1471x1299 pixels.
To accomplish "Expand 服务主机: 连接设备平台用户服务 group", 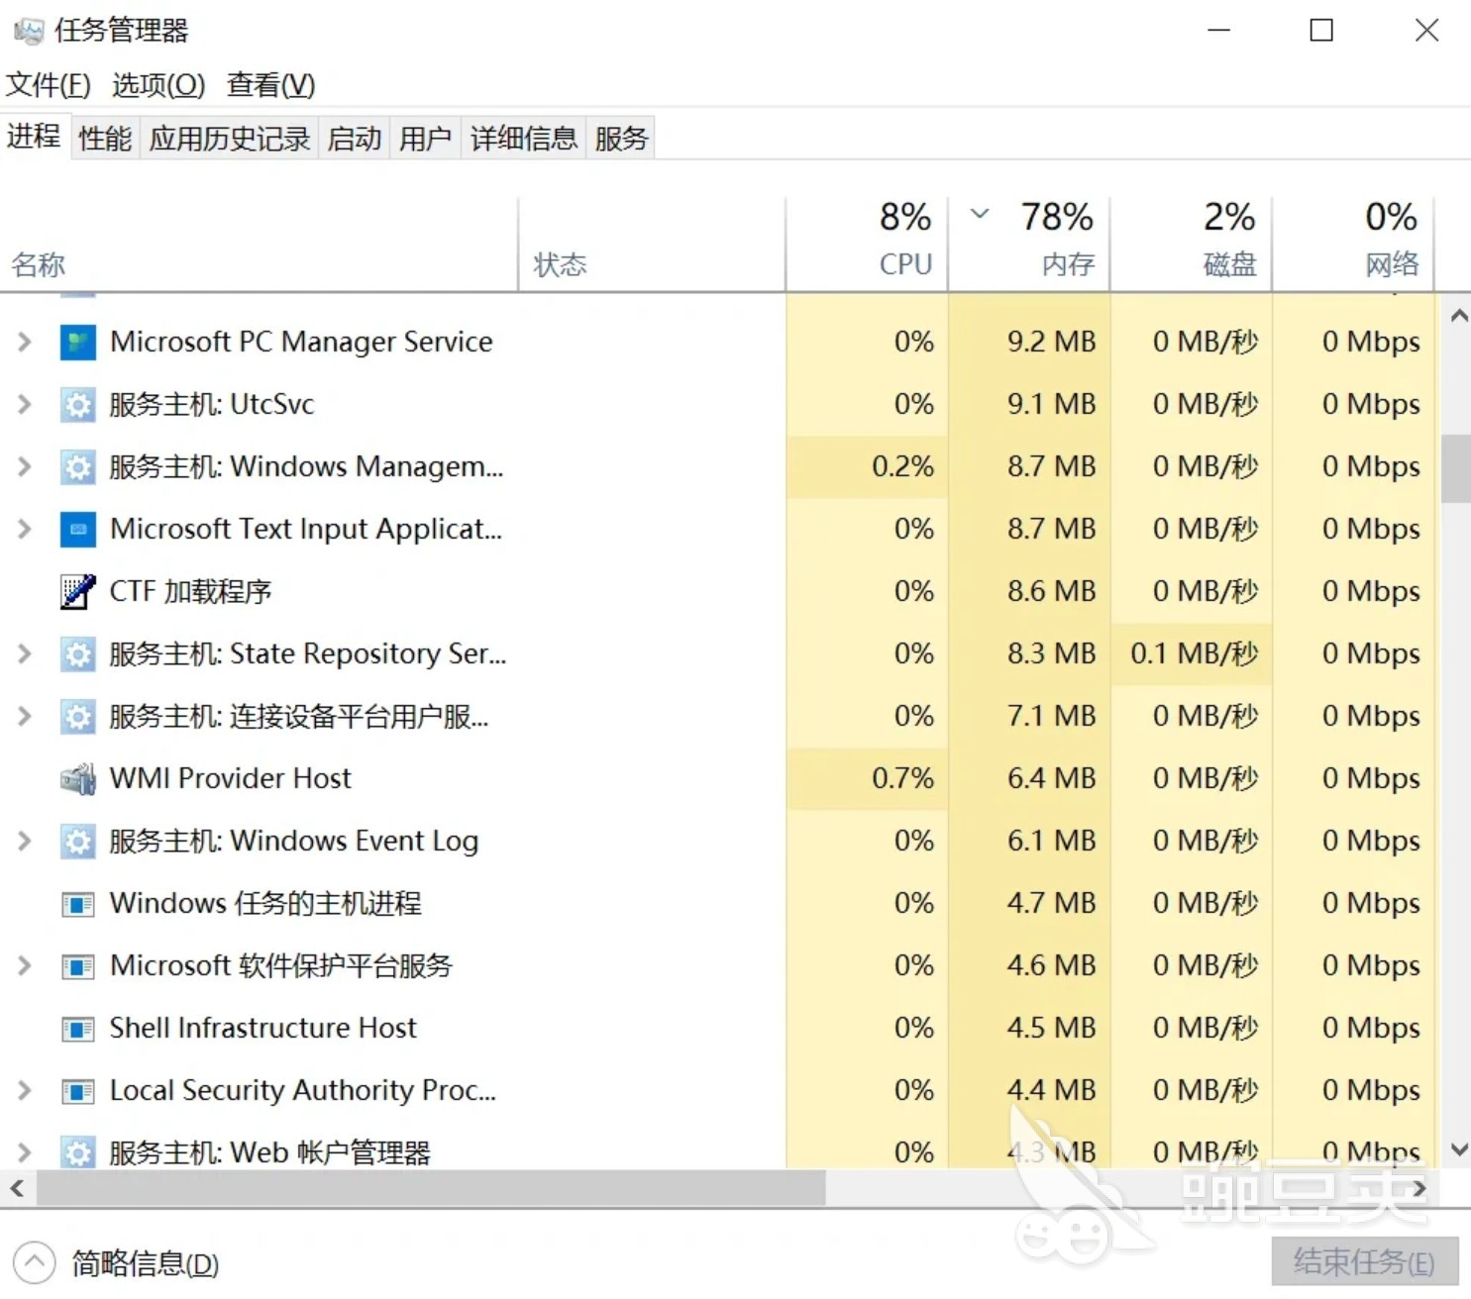I will 24,717.
